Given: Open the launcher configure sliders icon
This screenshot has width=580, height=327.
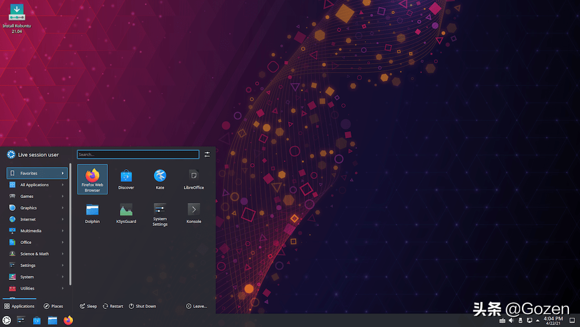Looking at the screenshot, I should (x=207, y=154).
